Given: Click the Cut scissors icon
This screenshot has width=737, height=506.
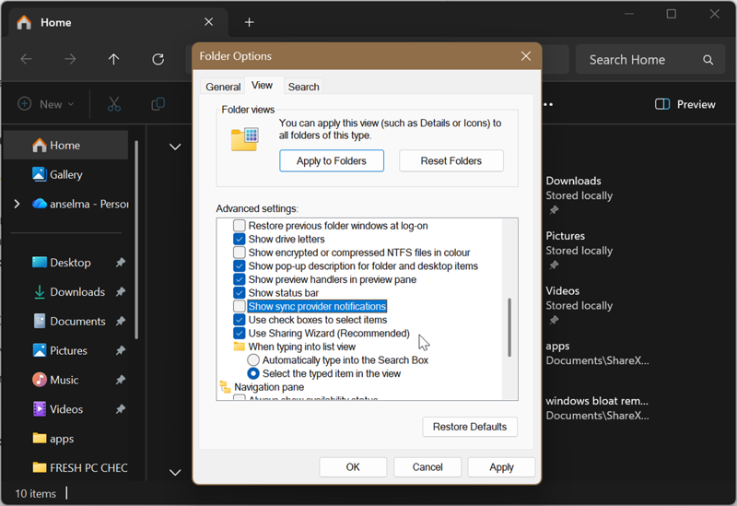Looking at the screenshot, I should 113,104.
